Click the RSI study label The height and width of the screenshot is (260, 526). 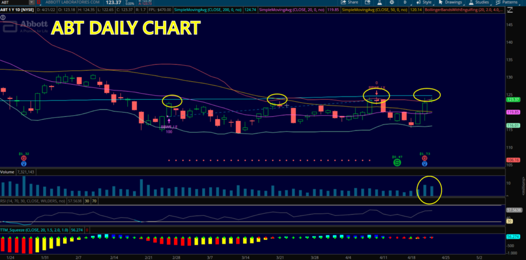coord(33,200)
